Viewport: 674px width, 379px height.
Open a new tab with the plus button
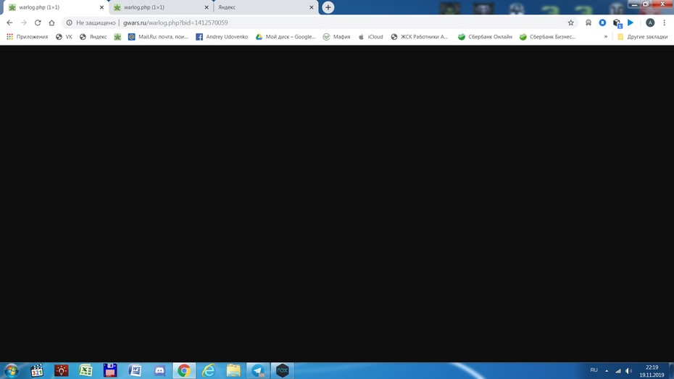coord(328,7)
